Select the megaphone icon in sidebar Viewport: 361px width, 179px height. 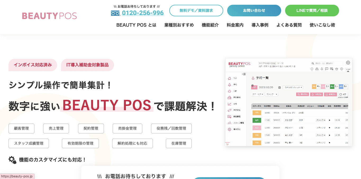click(x=229, y=110)
